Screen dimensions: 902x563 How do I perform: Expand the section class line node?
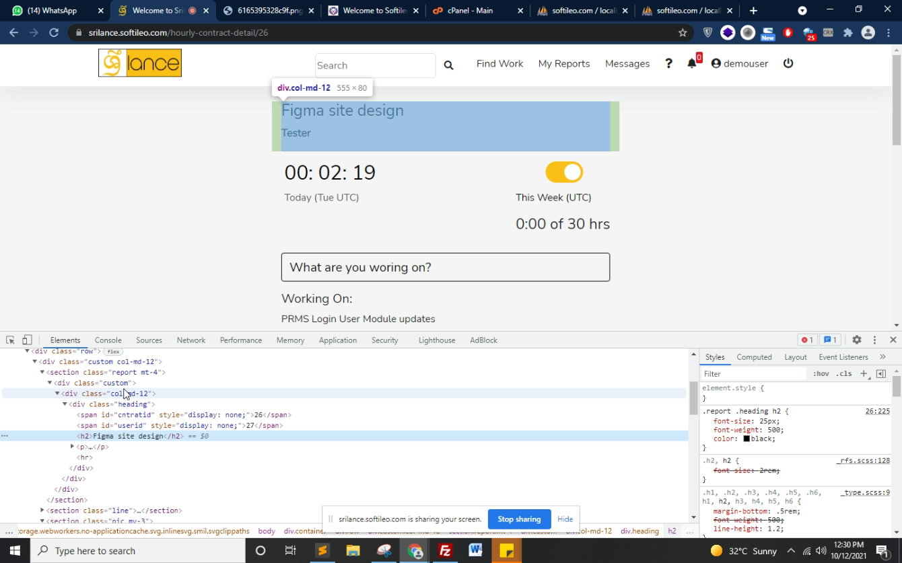[42, 511]
